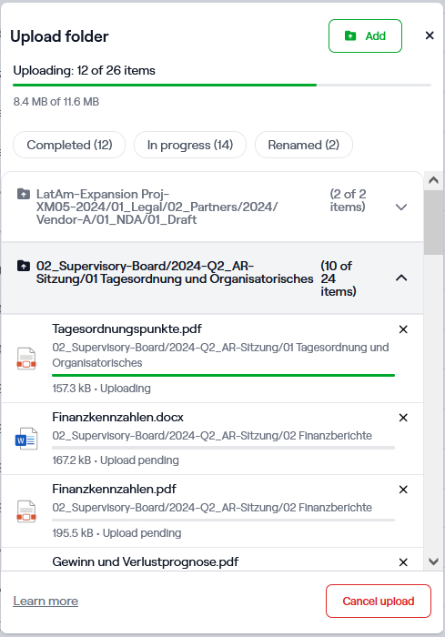This screenshot has width=445, height=637.
Task: Click the 02_Supervisory-Board folder upload icon
Action: (24, 266)
